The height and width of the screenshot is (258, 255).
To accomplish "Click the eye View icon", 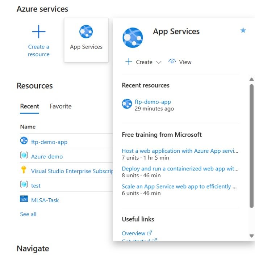I will pos(172,62).
